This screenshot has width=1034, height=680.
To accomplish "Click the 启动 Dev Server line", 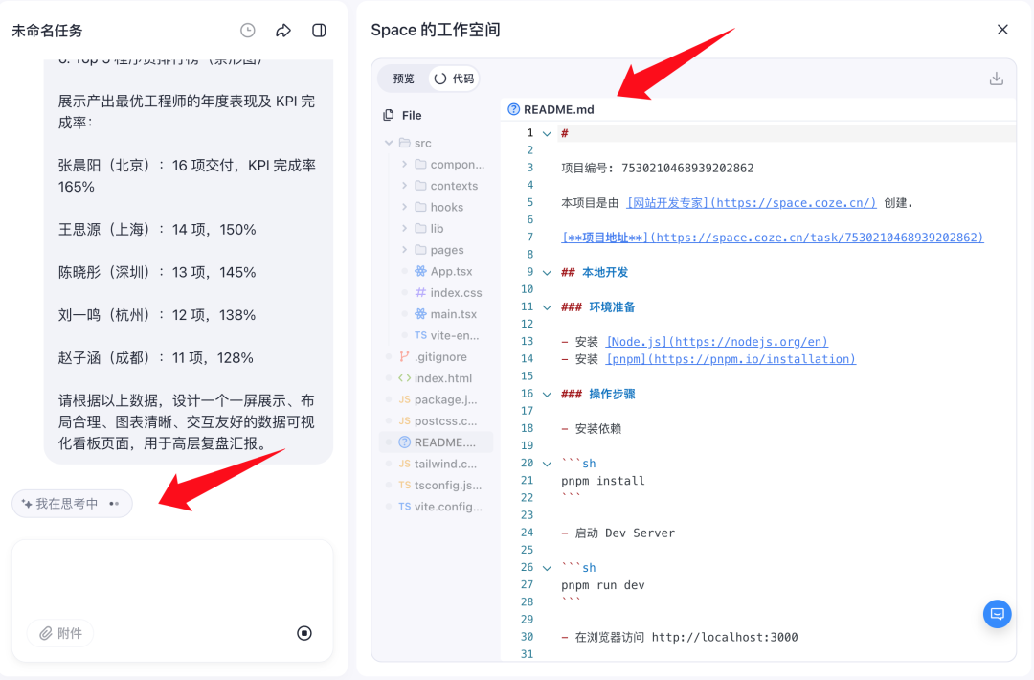I will (x=618, y=533).
